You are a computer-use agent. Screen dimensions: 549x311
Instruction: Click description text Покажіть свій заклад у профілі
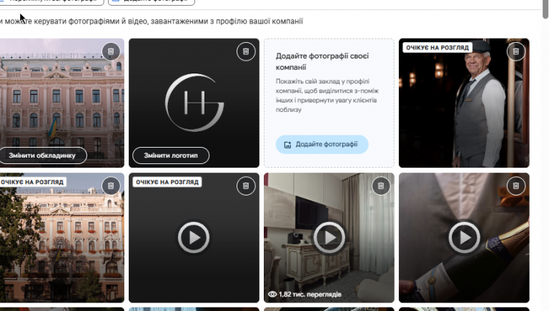tap(327, 96)
